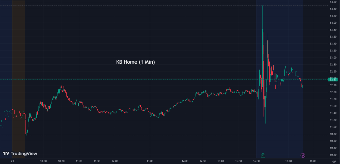Click the 18:00 time axis label
The image size is (340, 164).
[313, 161]
